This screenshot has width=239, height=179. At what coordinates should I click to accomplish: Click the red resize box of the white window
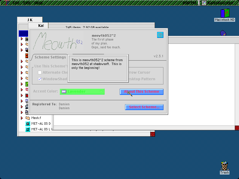[237, 128]
